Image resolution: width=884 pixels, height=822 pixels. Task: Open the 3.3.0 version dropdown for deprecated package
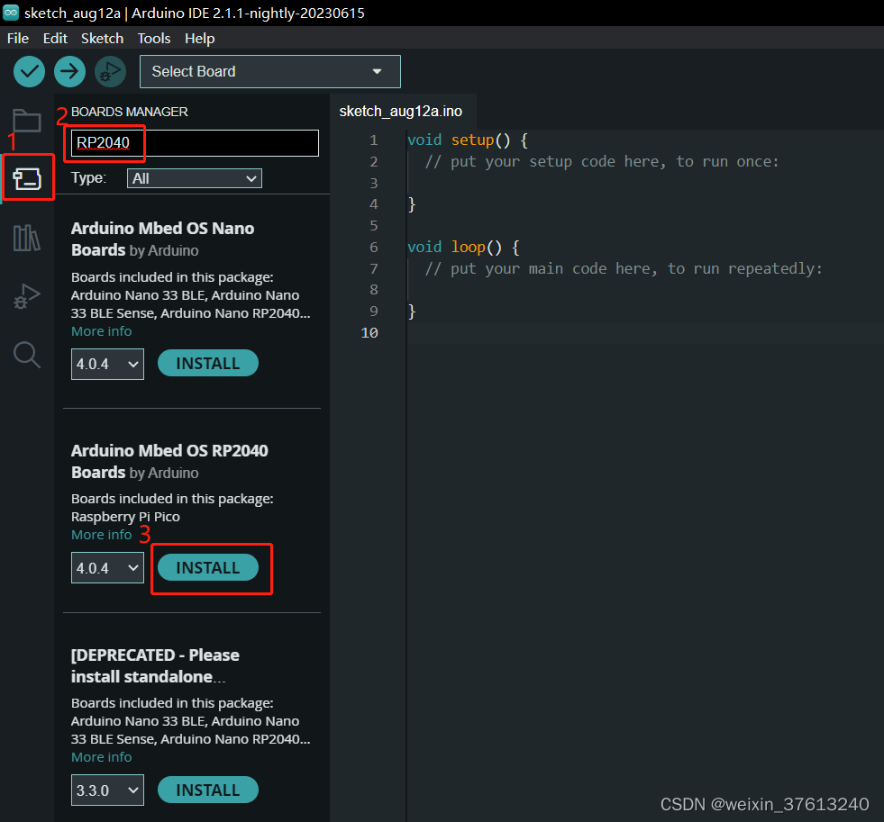pos(107,790)
